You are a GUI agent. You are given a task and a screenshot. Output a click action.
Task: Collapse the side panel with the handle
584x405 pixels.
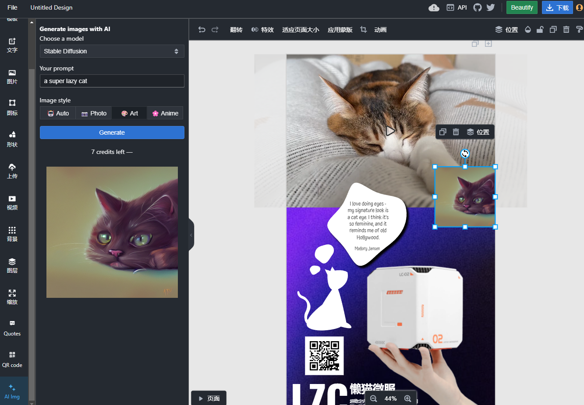point(191,235)
